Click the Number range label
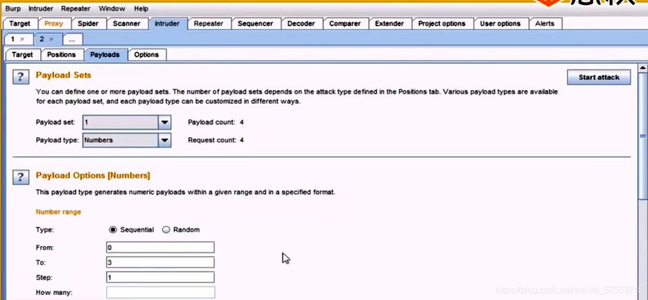The image size is (648, 300). 58,212
